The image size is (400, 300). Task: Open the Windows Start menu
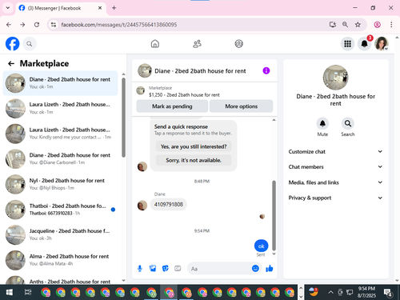tap(10, 292)
